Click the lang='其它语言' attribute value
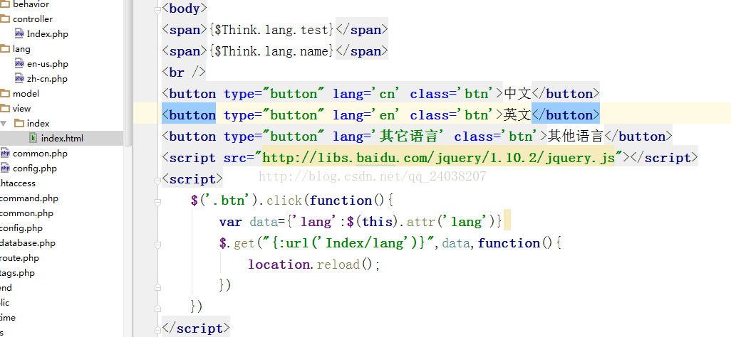This screenshot has width=731, height=337. click(x=410, y=137)
